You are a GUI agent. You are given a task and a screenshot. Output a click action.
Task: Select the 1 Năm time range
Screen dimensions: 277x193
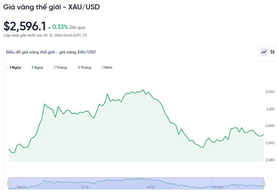[107, 68]
